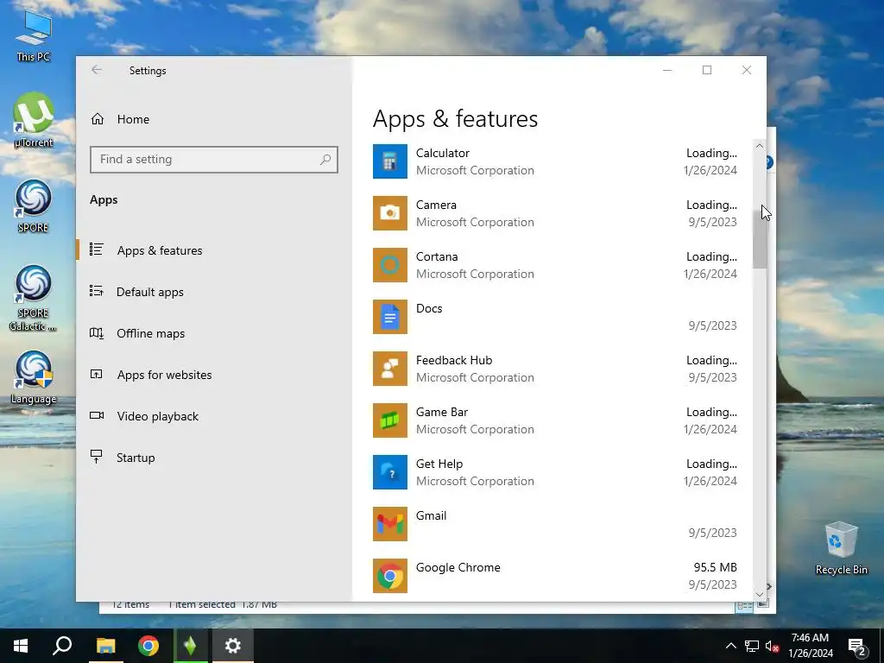Screen dimensions: 884x663
Task: Click the Google Chrome icon in the apps list
Action: coord(390,576)
